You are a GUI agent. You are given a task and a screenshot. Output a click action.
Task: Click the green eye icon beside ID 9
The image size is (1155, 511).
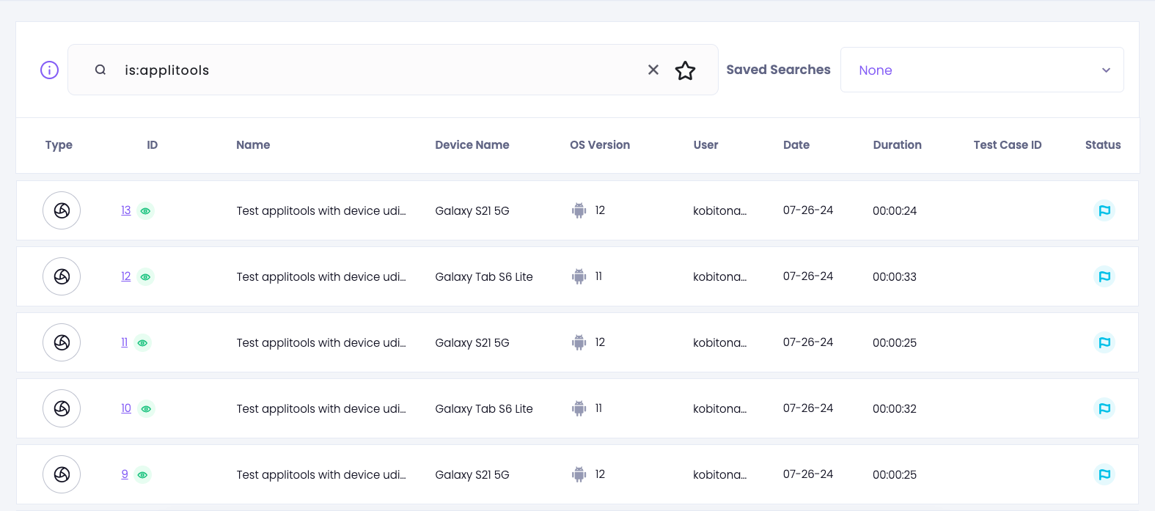pyautogui.click(x=143, y=475)
